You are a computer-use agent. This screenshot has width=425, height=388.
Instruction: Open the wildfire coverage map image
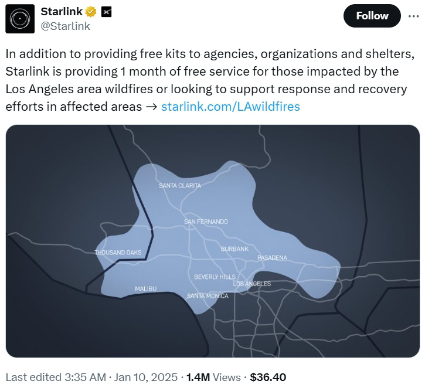pos(212,240)
